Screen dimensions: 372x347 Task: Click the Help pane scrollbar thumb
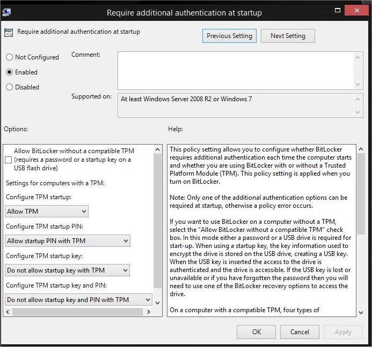point(361,194)
